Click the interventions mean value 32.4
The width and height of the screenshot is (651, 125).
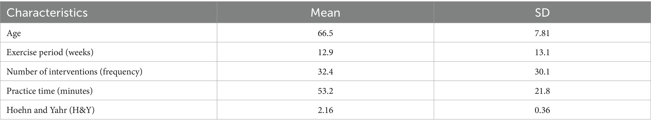[x=325, y=72]
